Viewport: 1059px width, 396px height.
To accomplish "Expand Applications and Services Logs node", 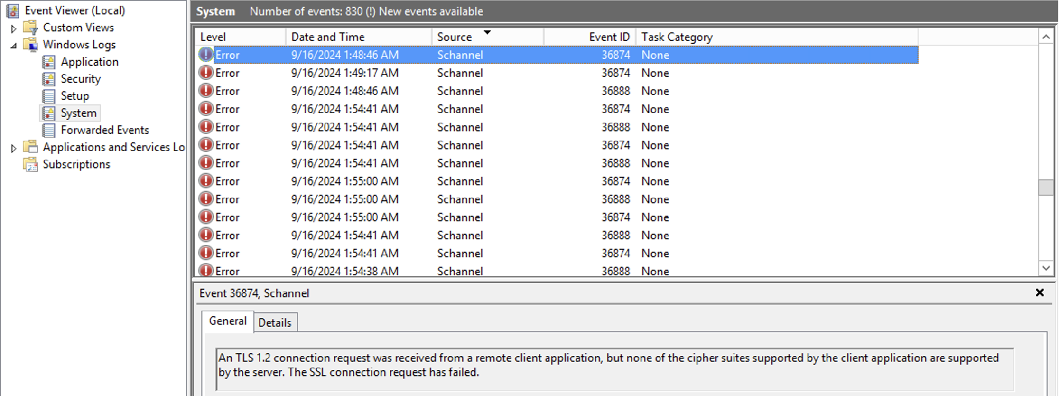I will click(13, 148).
